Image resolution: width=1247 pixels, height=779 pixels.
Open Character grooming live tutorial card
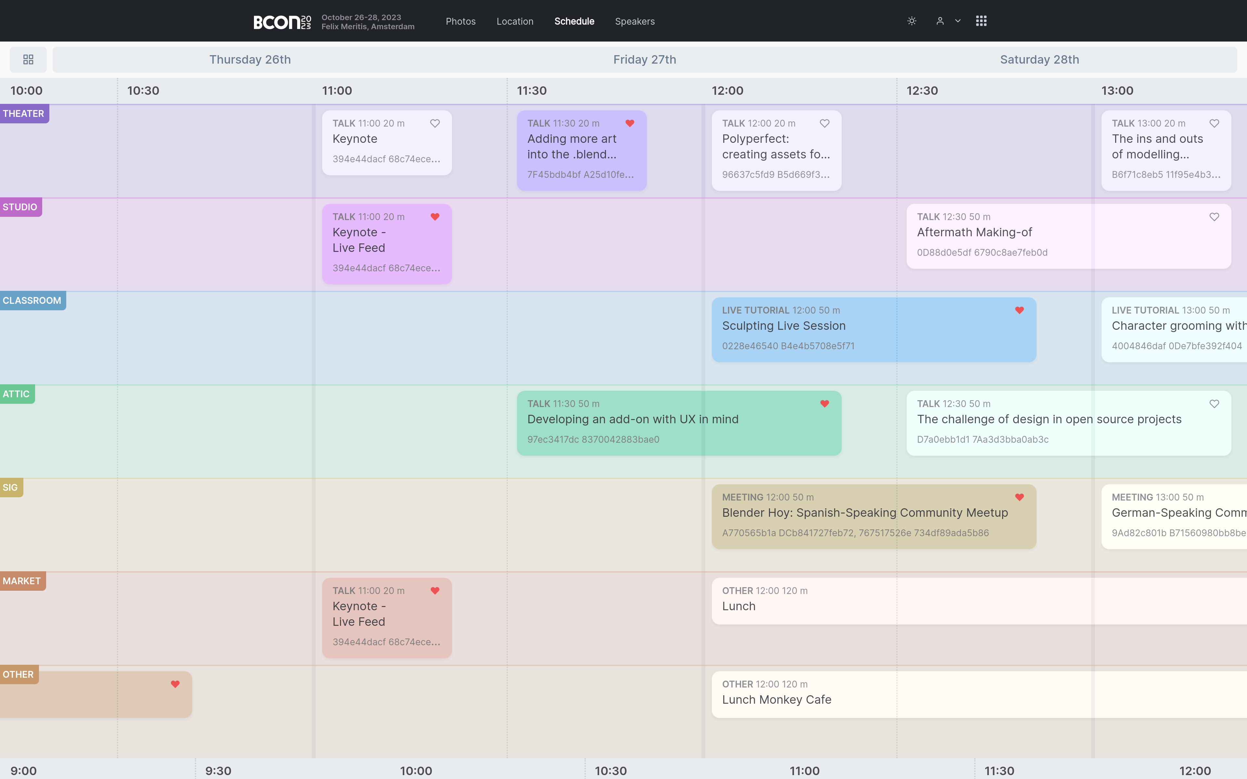pyautogui.click(x=1174, y=330)
